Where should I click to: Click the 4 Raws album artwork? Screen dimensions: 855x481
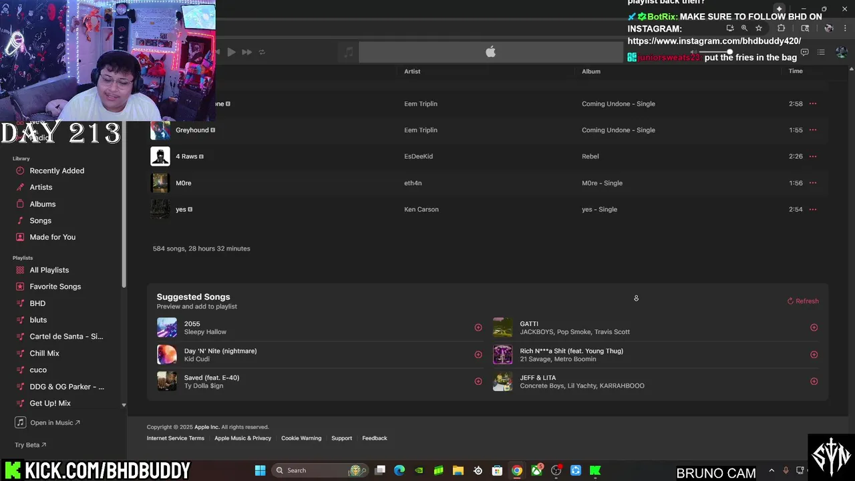point(160,156)
